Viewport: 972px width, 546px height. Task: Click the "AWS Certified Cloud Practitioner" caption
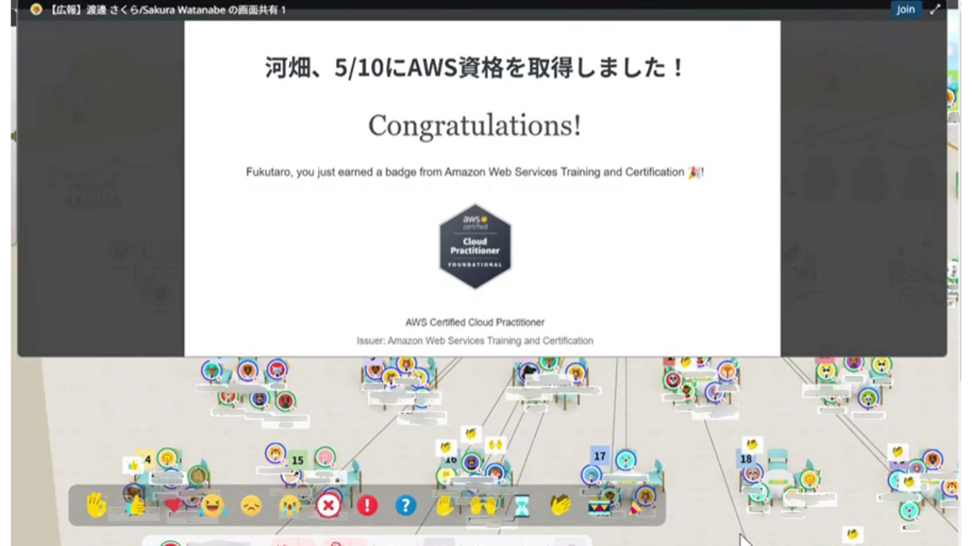pos(475,322)
